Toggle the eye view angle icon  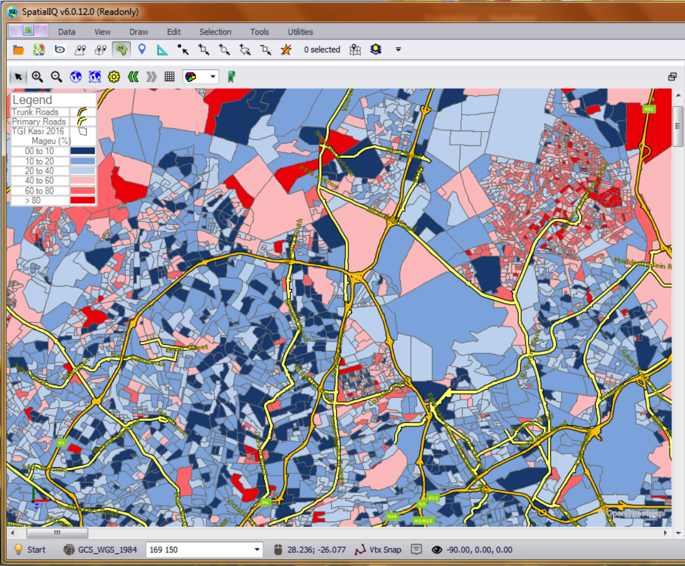(437, 550)
